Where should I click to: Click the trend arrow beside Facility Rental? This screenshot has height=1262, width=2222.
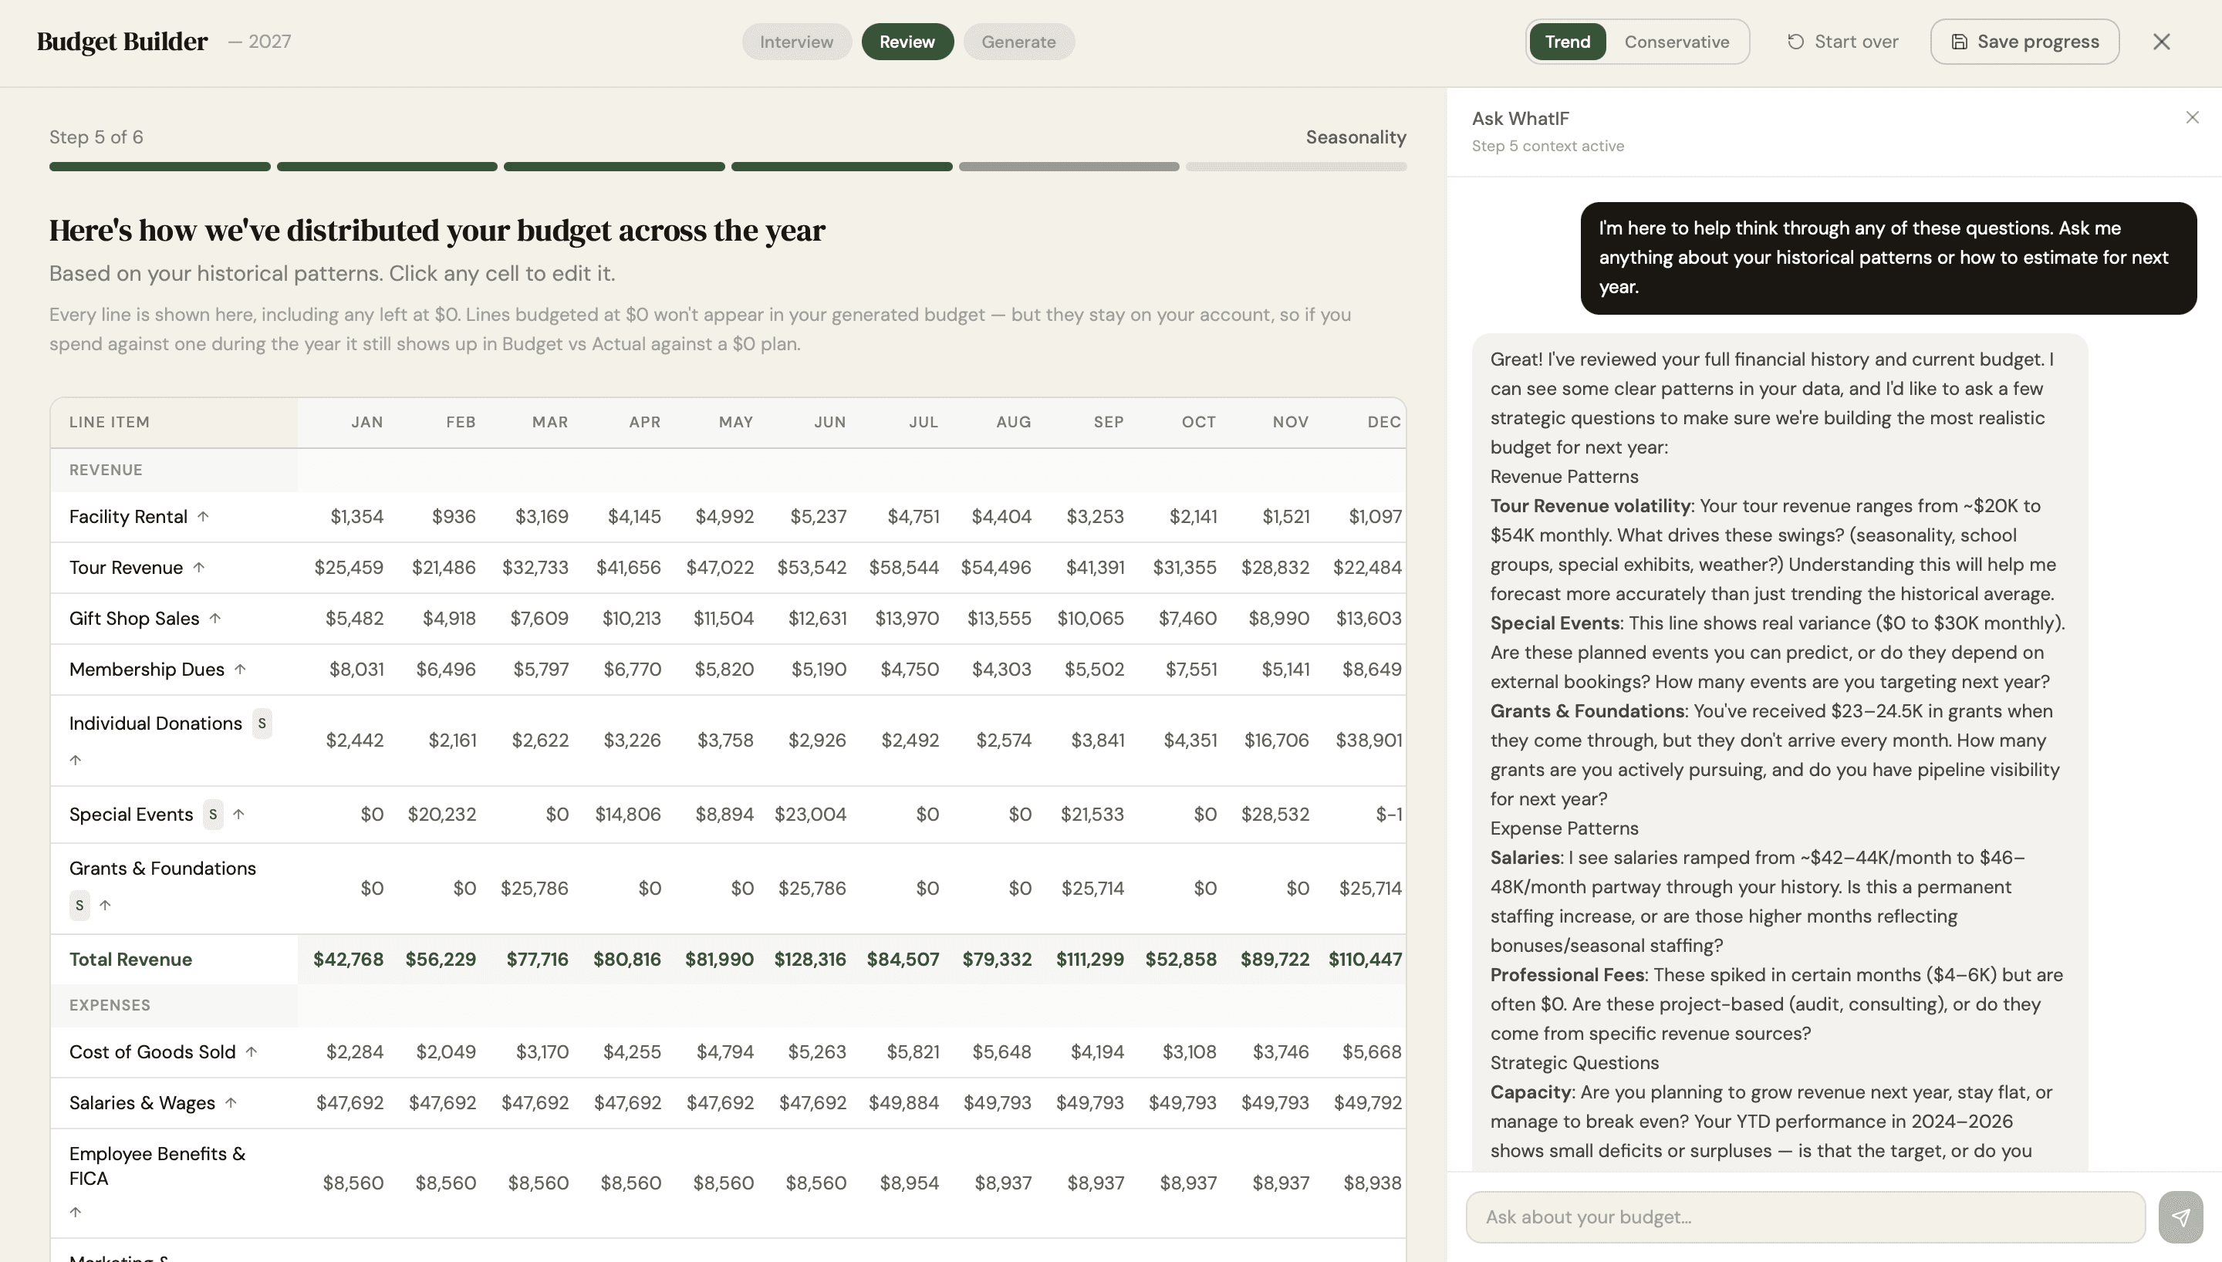203,517
